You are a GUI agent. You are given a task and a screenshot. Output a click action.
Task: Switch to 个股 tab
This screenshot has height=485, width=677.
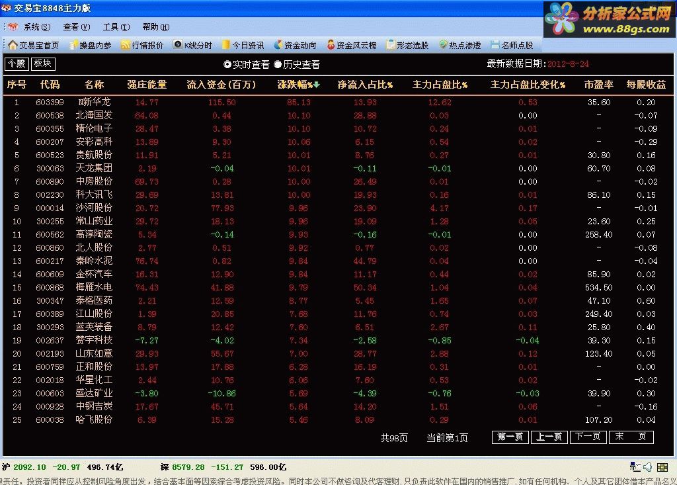point(17,64)
